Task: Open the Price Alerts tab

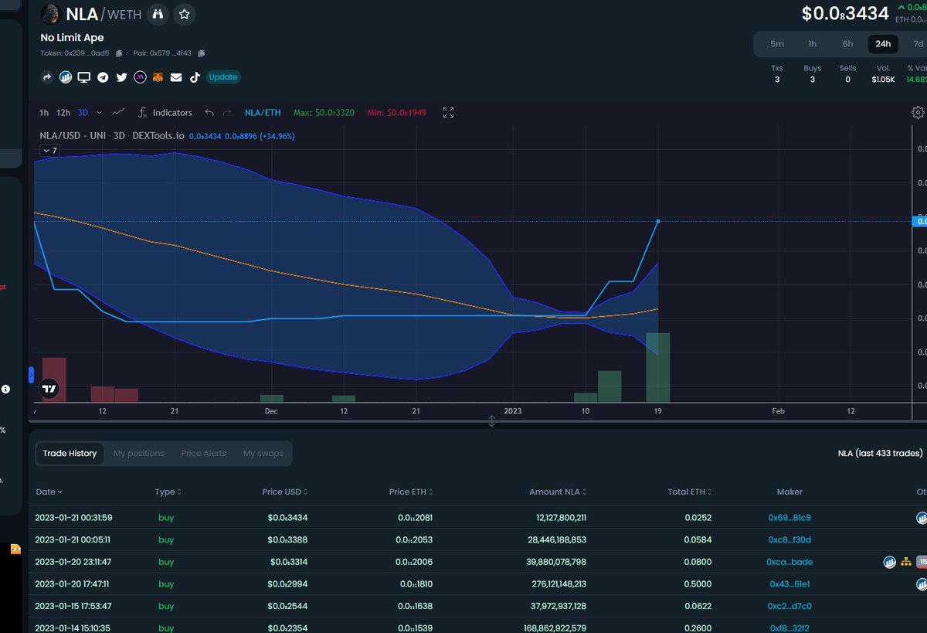Action: coord(204,454)
